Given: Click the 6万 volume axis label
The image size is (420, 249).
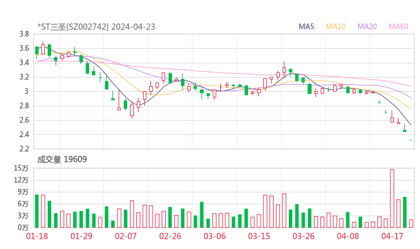Looking at the screenshot, I should (x=23, y=204).
